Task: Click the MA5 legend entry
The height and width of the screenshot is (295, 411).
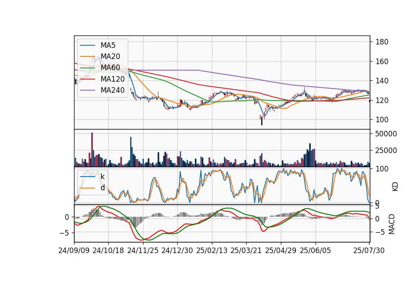Action: 98,45
